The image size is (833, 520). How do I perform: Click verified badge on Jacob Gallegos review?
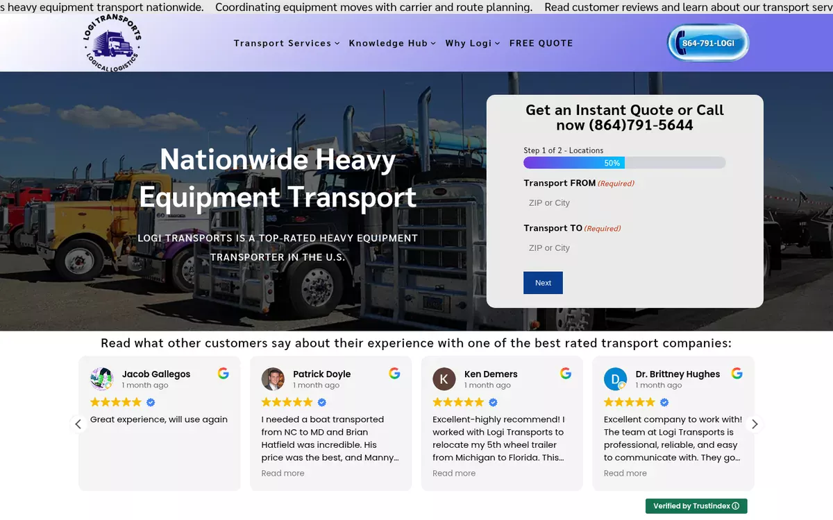click(151, 402)
